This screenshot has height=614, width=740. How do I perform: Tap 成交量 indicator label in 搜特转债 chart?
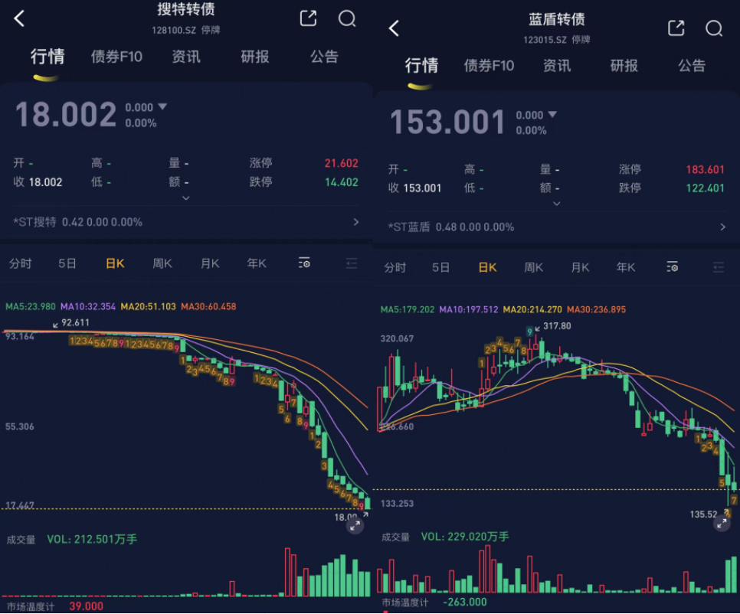(x=21, y=540)
